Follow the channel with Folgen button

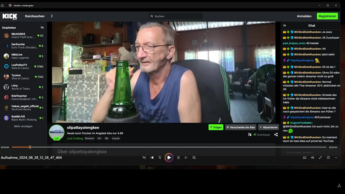point(216,127)
